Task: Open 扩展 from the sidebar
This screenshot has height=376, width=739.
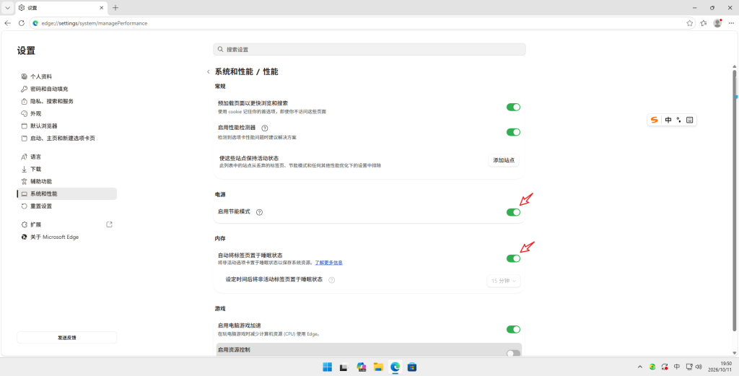Action: (x=66, y=224)
